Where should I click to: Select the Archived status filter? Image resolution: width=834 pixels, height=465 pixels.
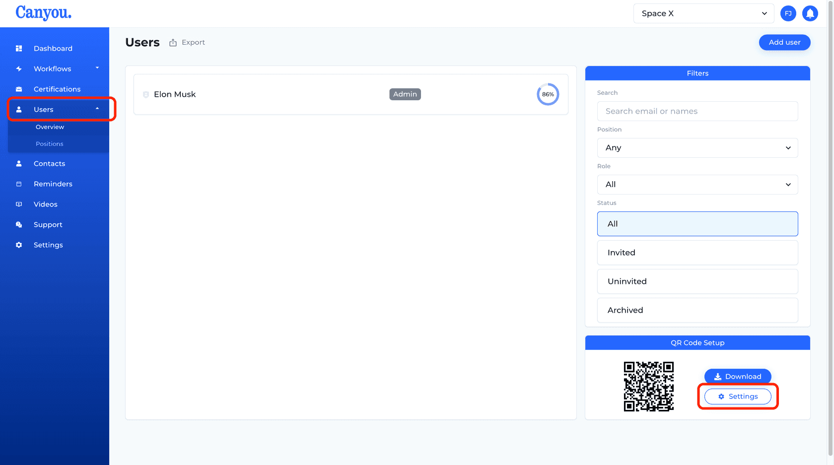coord(697,310)
